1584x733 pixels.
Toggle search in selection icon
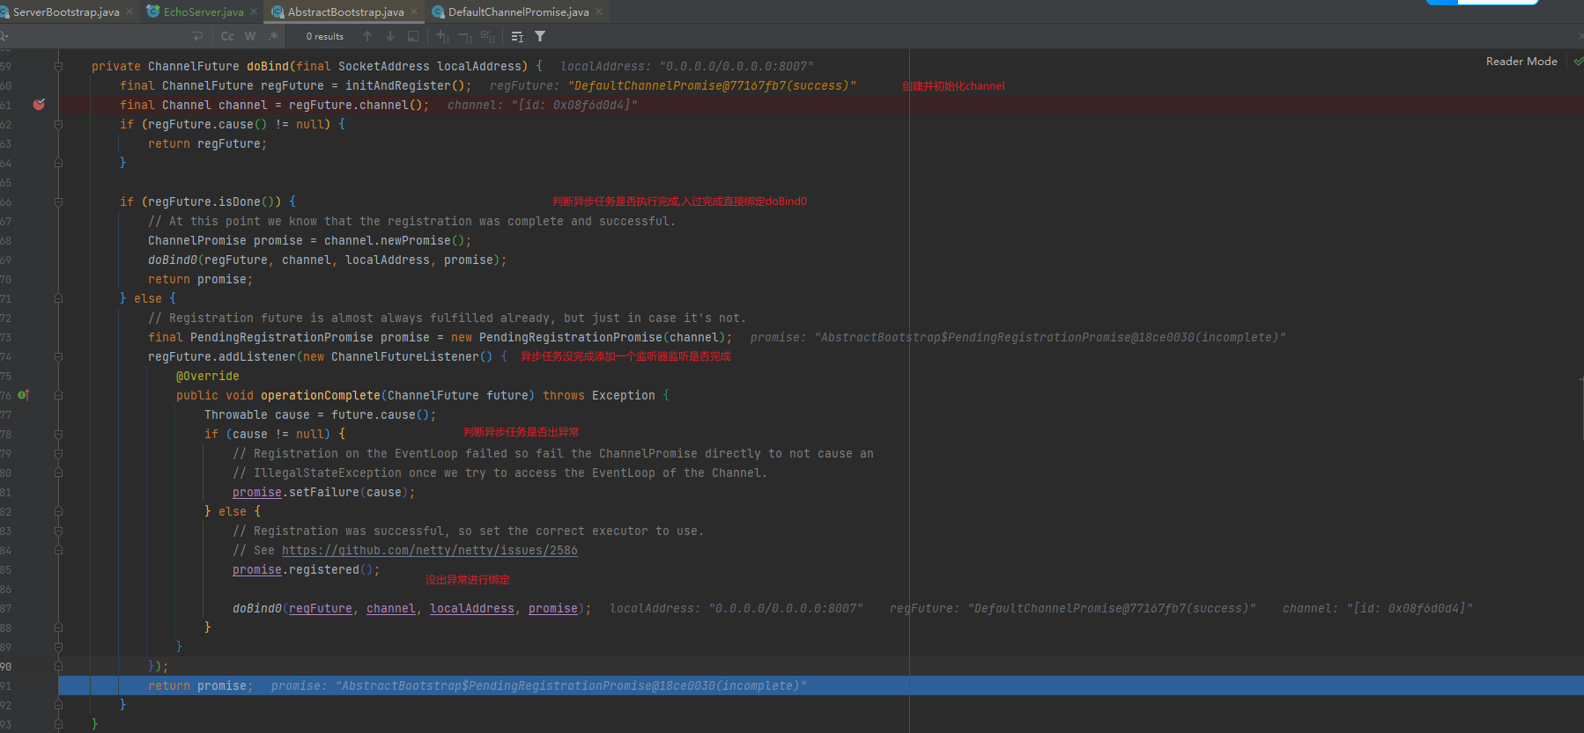click(x=517, y=36)
